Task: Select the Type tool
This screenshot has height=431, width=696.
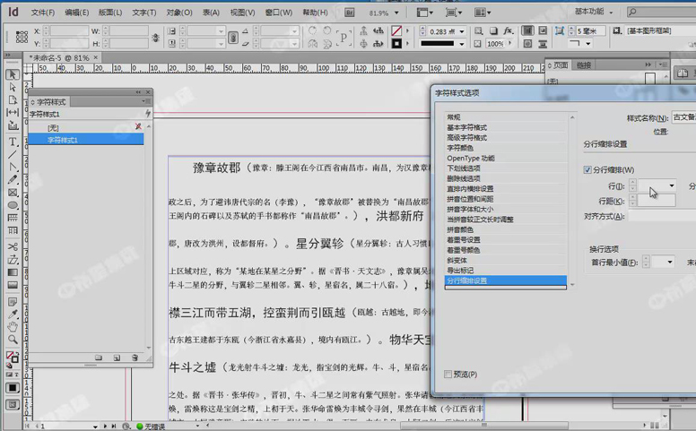Action: (13, 142)
